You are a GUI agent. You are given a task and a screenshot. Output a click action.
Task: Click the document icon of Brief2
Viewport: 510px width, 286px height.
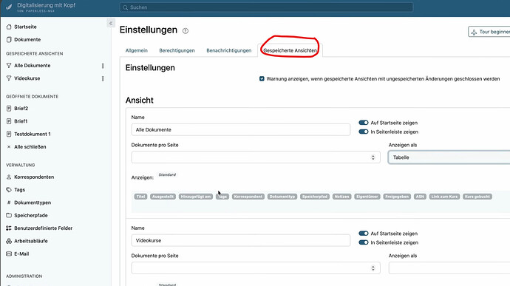pyautogui.click(x=9, y=109)
